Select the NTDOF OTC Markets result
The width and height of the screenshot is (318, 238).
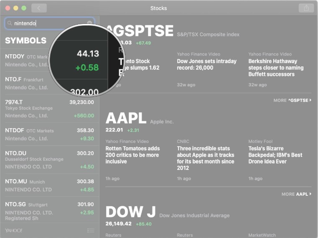click(x=50, y=134)
